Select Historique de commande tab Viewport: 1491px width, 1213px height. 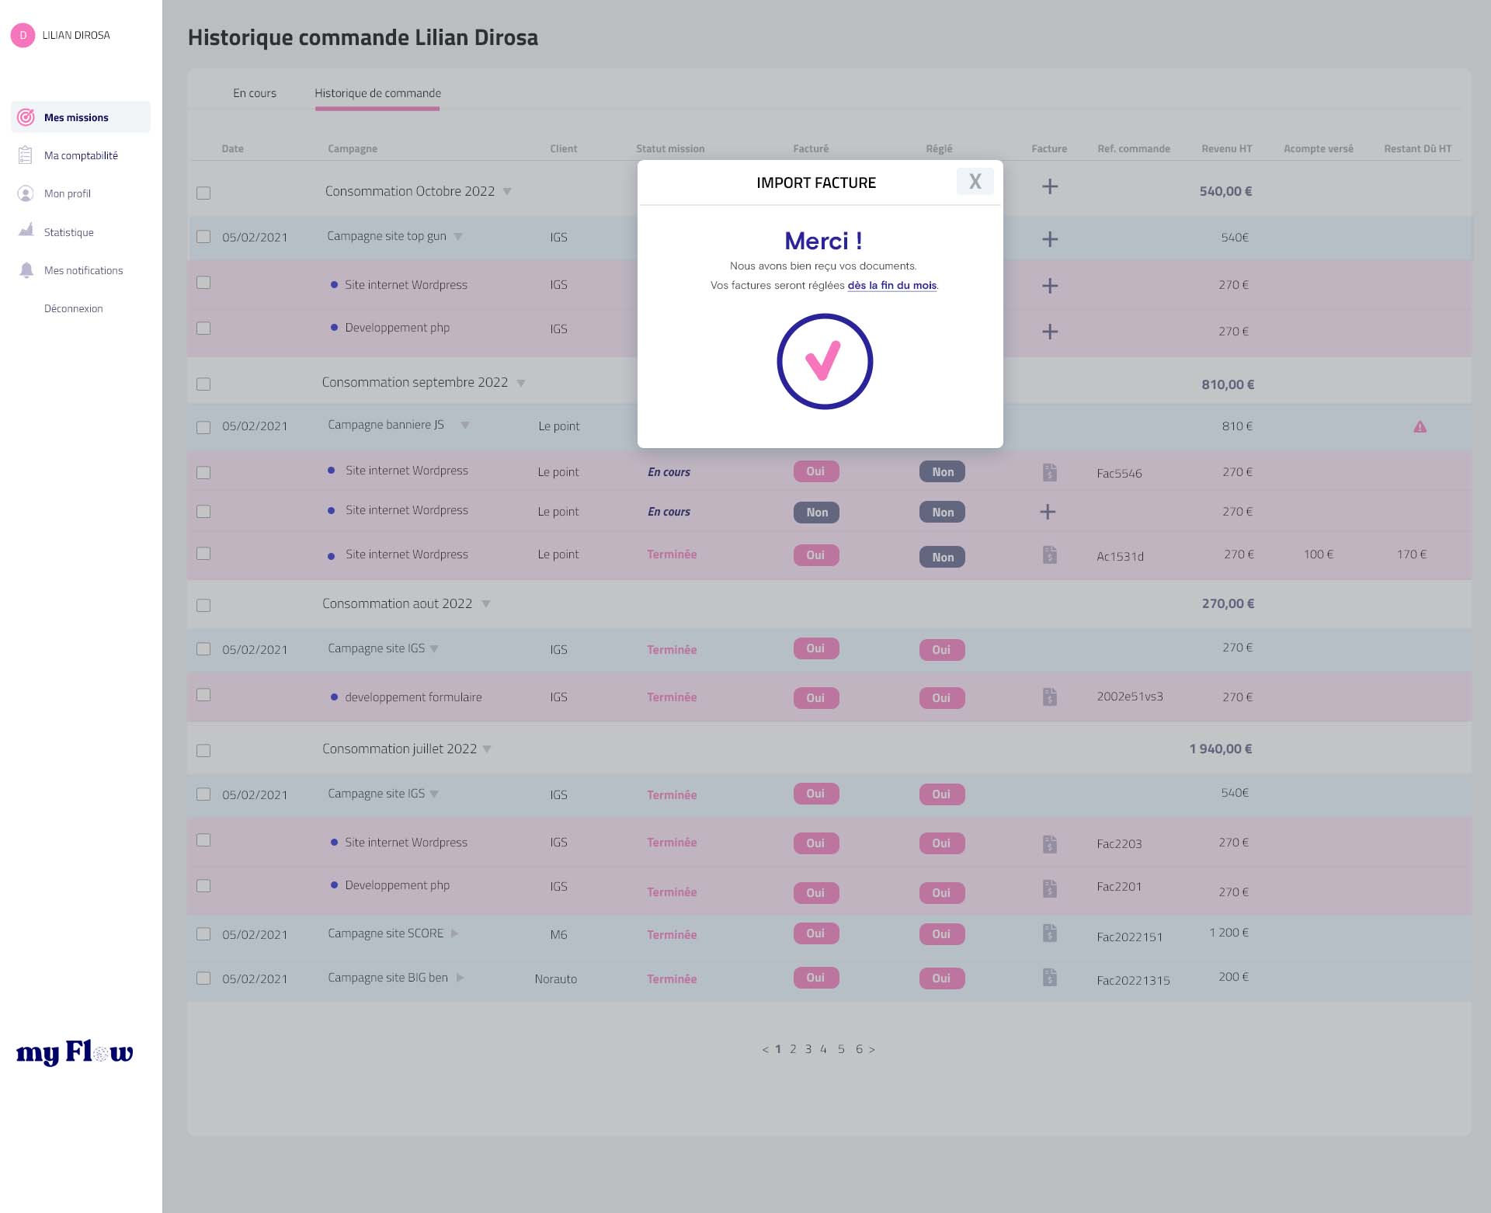(377, 93)
